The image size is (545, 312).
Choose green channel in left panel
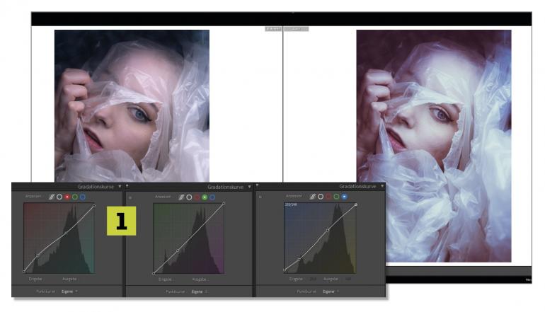75,197
